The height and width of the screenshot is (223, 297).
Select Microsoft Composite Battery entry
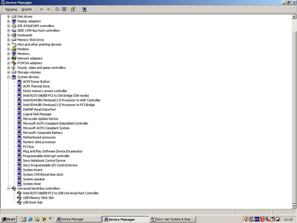[43, 133]
